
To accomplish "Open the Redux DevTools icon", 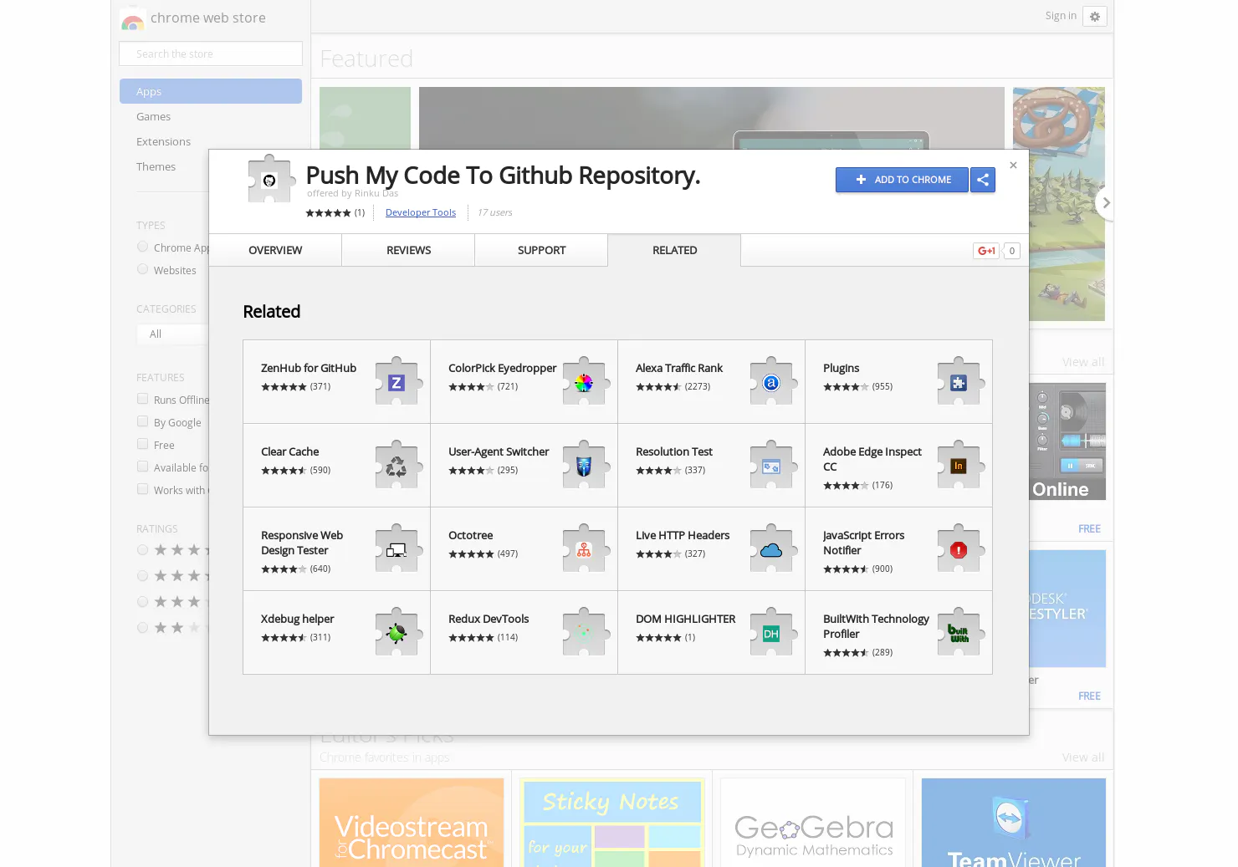I will [584, 633].
